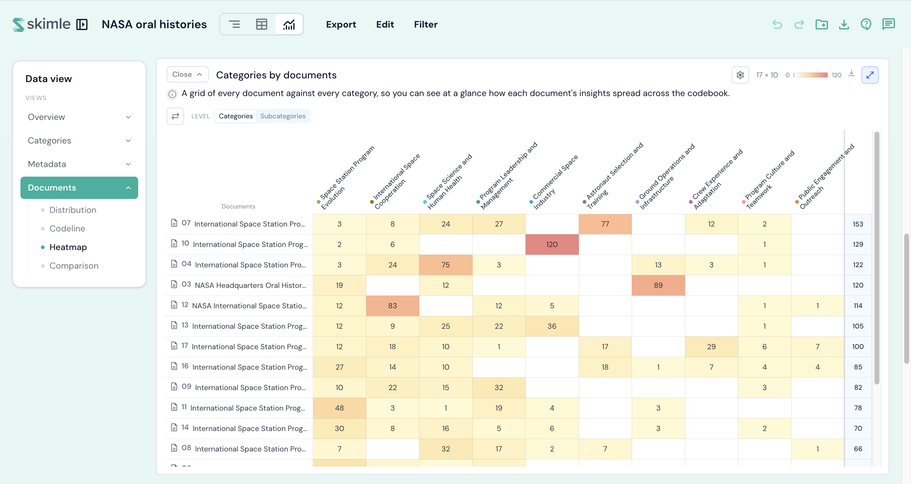Swap rows and columns of heatmap
Image resolution: width=911 pixels, height=484 pixels.
175,116
